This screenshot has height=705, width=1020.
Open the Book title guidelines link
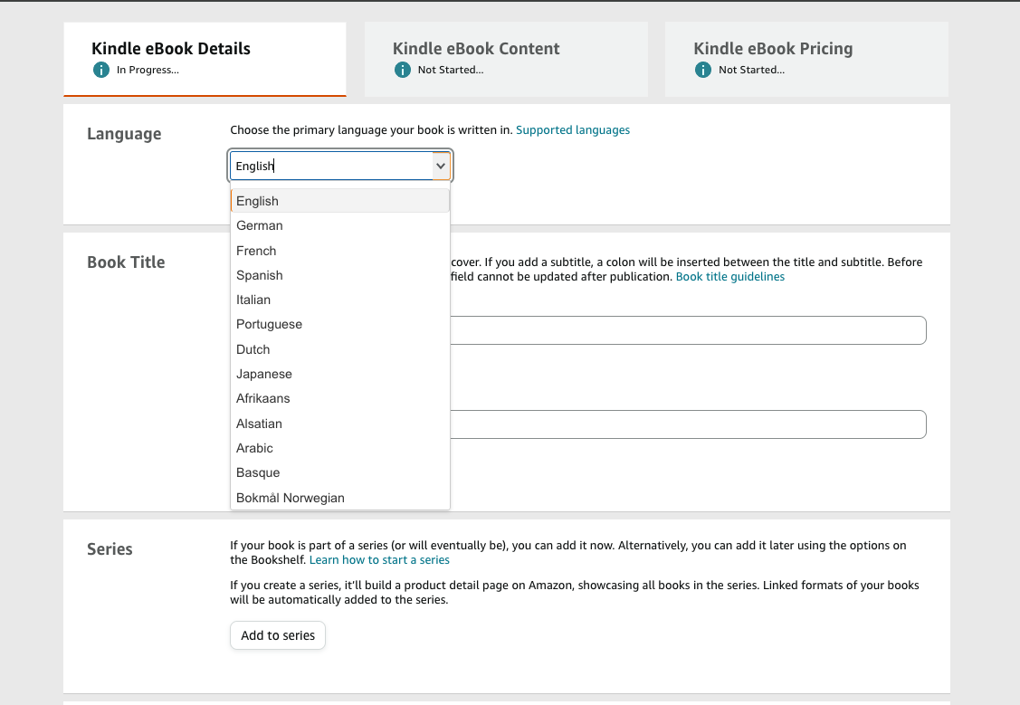(x=730, y=277)
